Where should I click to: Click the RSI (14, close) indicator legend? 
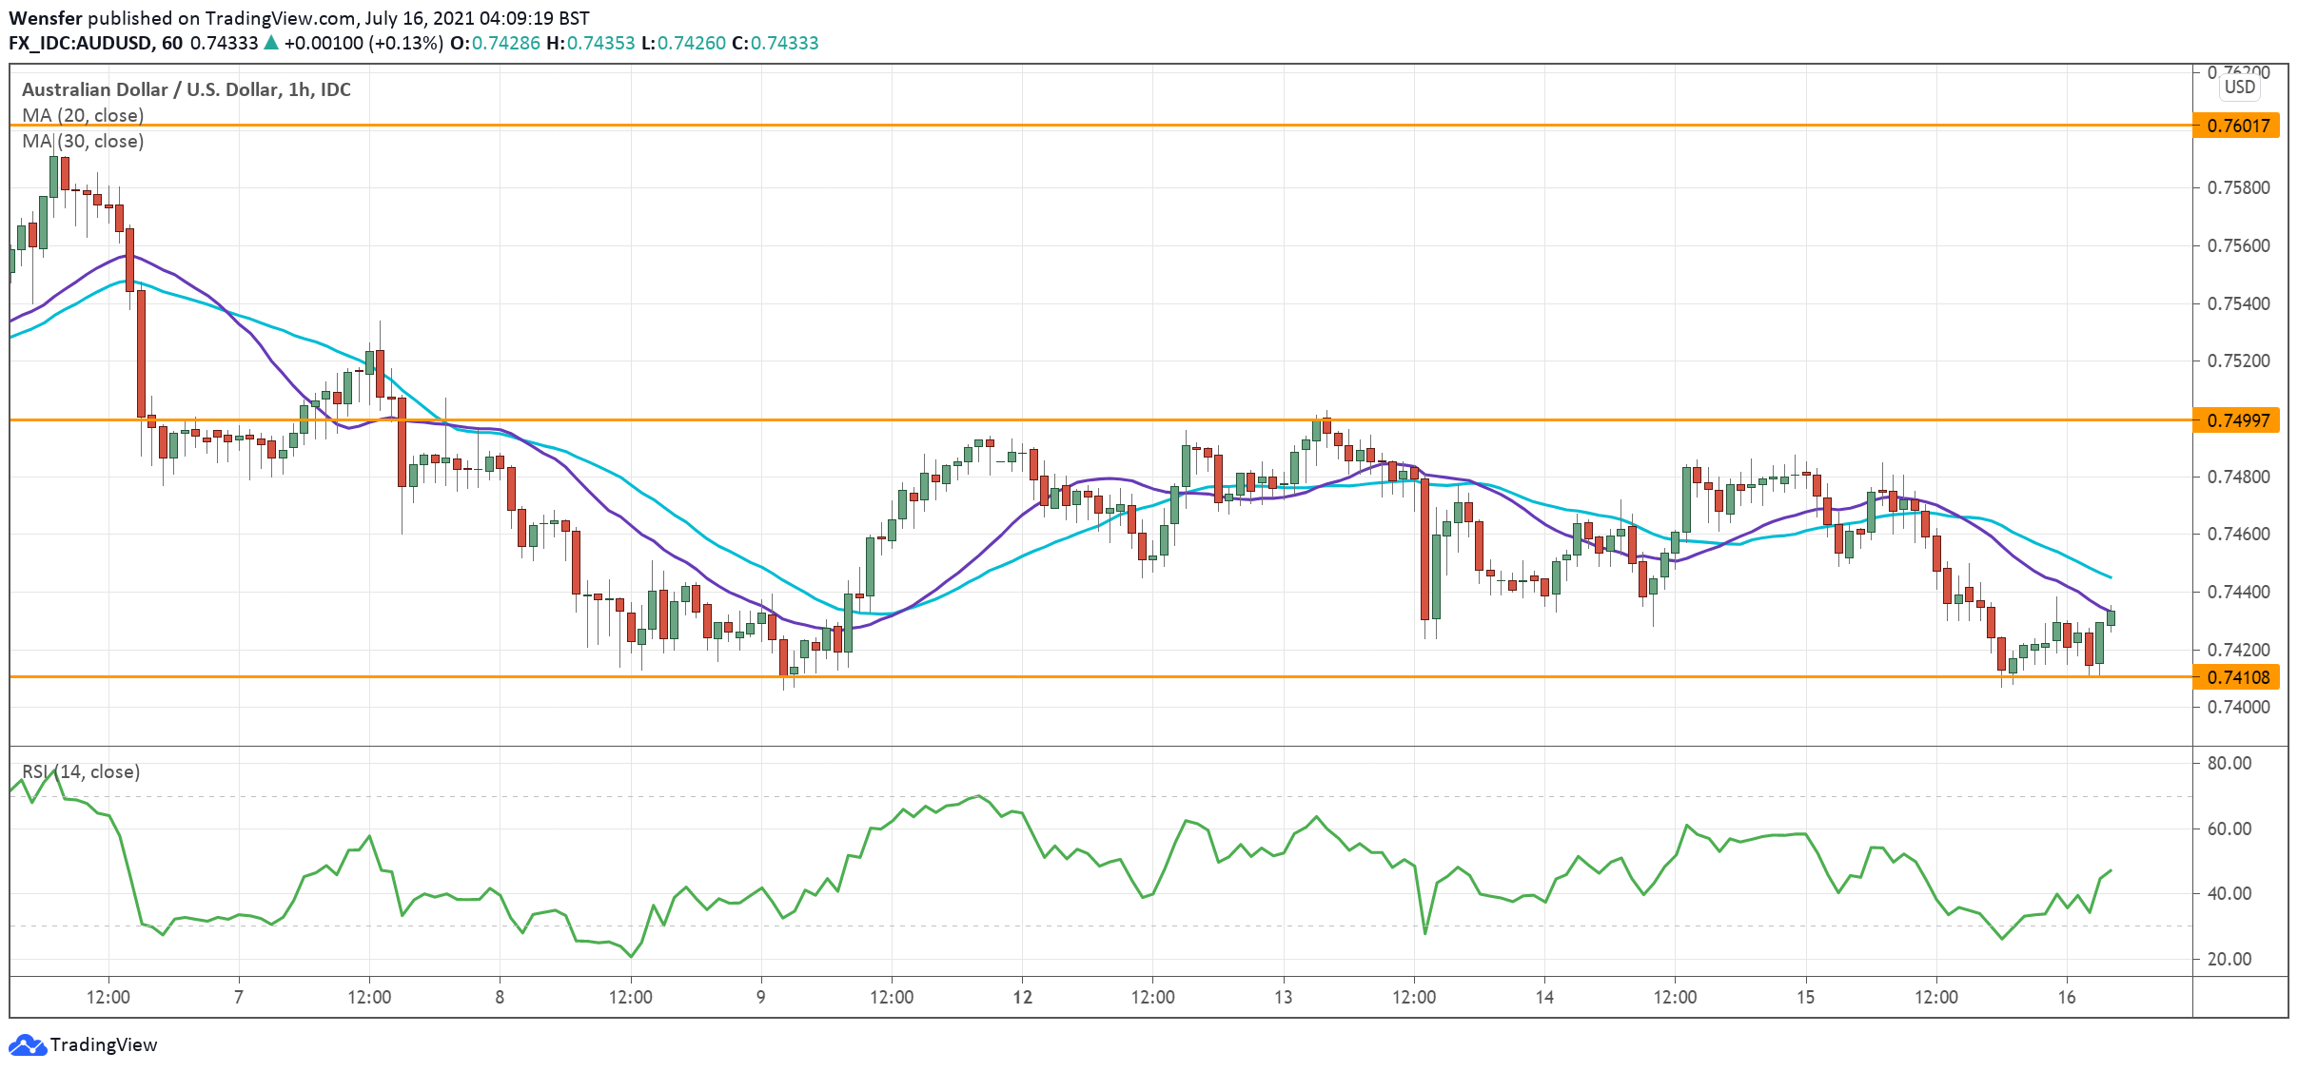click(81, 771)
